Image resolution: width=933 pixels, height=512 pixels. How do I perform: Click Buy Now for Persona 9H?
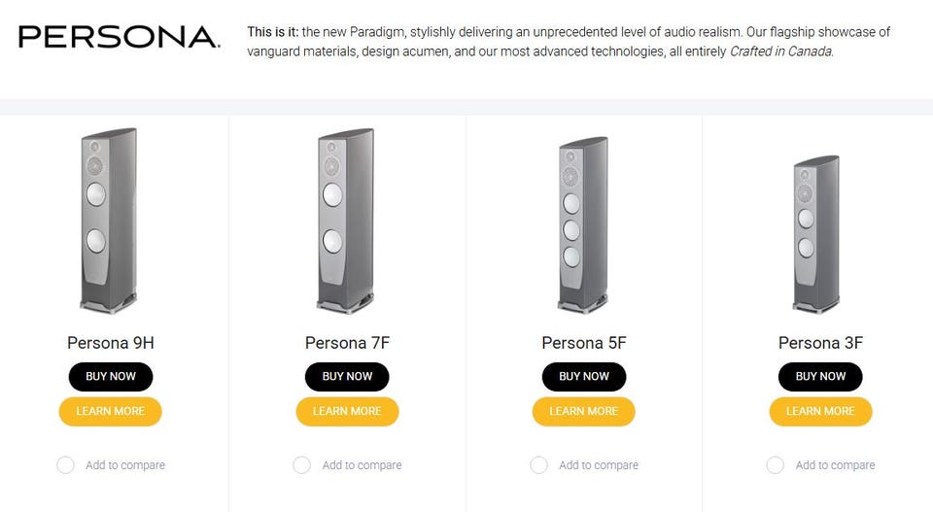(111, 376)
